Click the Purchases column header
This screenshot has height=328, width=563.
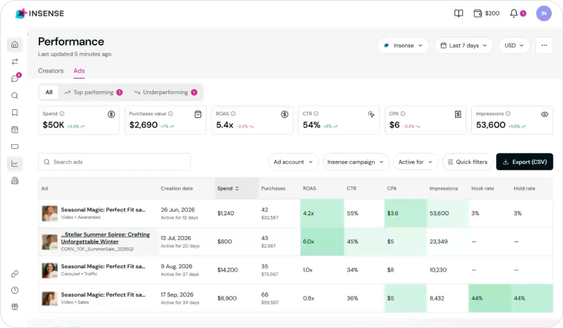tap(273, 188)
